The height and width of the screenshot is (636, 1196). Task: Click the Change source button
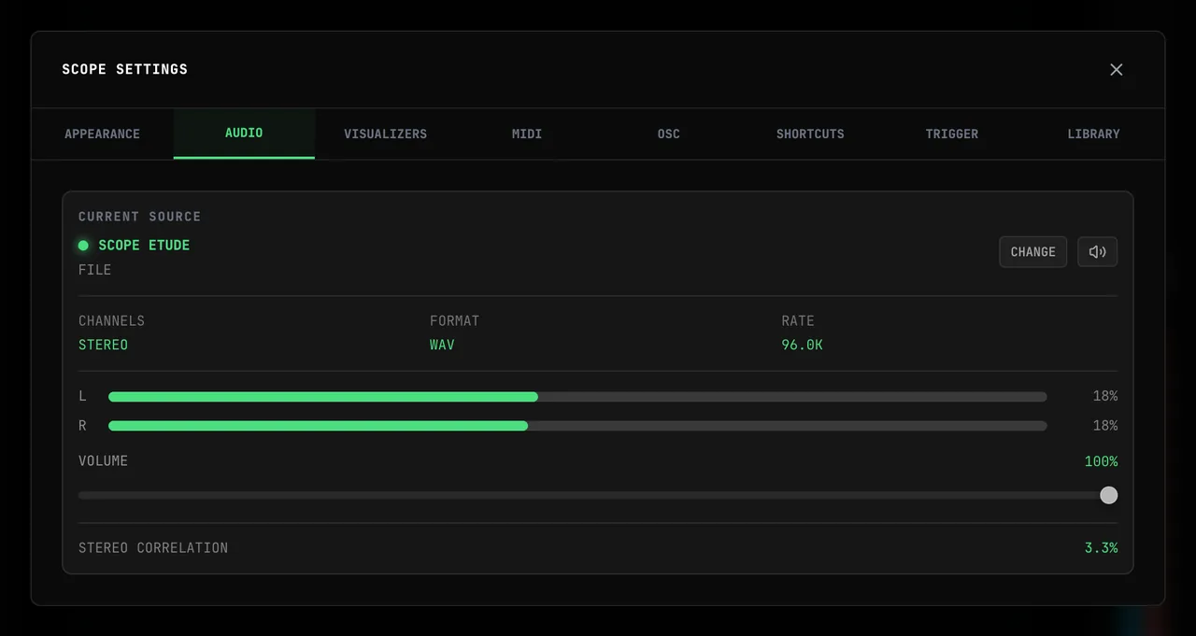pos(1032,251)
